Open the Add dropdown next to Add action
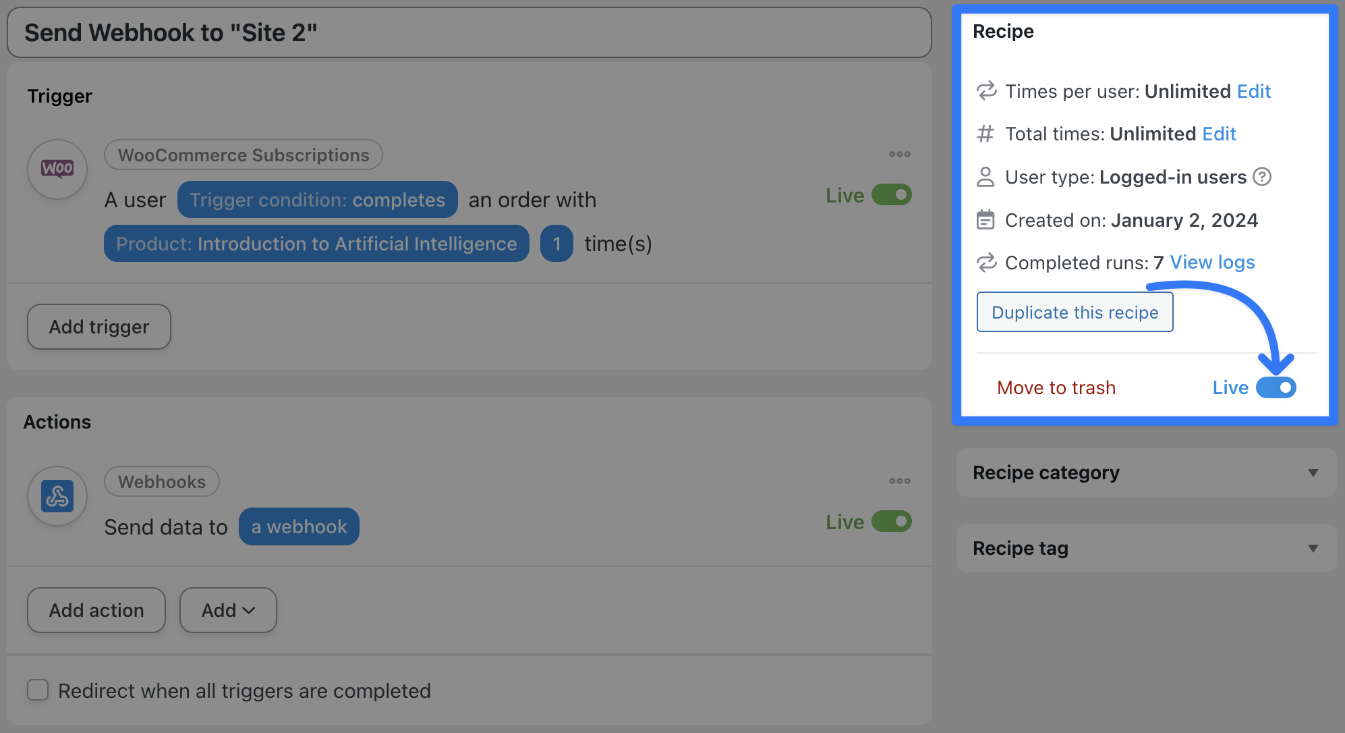Viewport: 1345px width, 733px height. tap(228, 610)
